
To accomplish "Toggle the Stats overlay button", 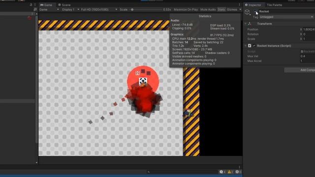I will [x=221, y=9].
